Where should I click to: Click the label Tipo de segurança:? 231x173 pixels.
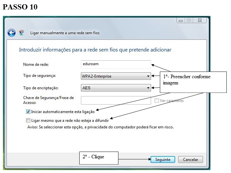click(39, 76)
